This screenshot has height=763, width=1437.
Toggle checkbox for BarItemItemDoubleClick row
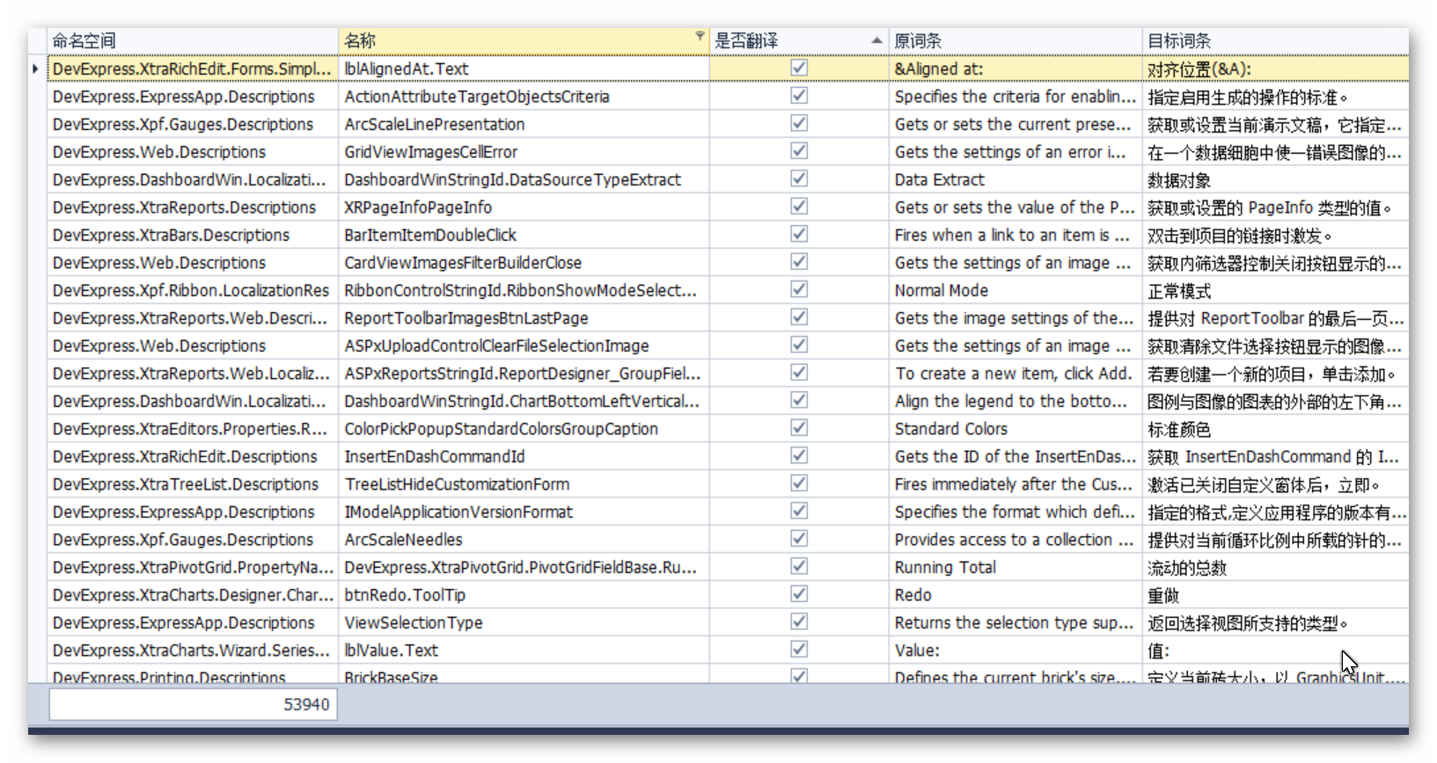click(x=799, y=234)
